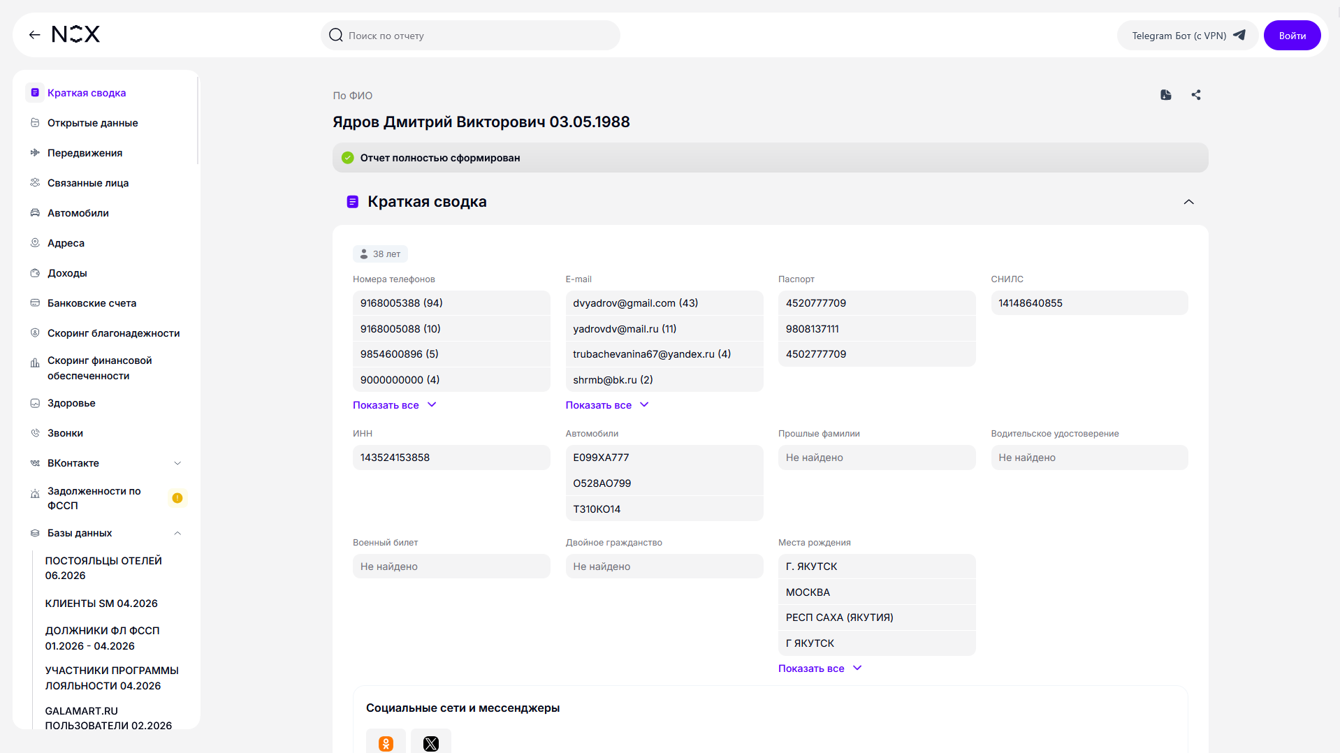Expand the ВКонтакте sidebar submenu

point(177,463)
